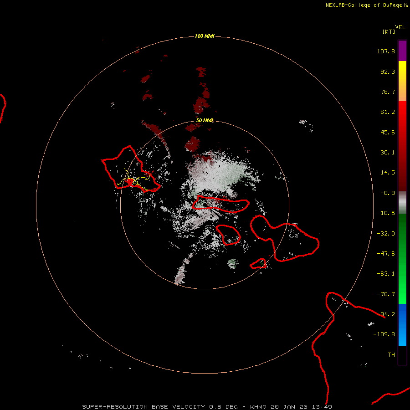Click the Super-Resolution Base Velocity caption
This screenshot has height=410, width=410.
click(207, 407)
